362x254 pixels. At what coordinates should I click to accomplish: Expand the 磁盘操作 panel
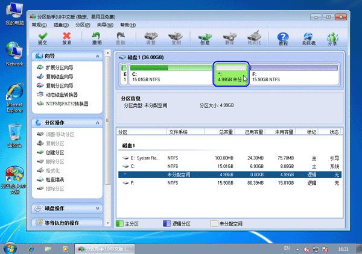pos(98,208)
